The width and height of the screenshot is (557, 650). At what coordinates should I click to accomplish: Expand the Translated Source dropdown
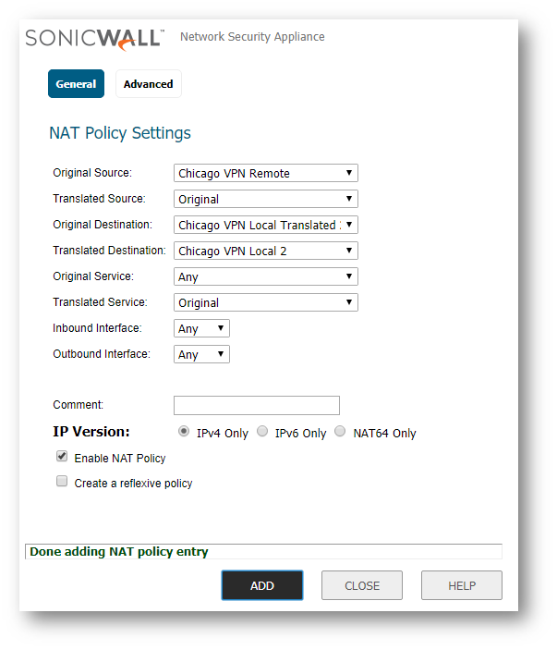(x=265, y=199)
